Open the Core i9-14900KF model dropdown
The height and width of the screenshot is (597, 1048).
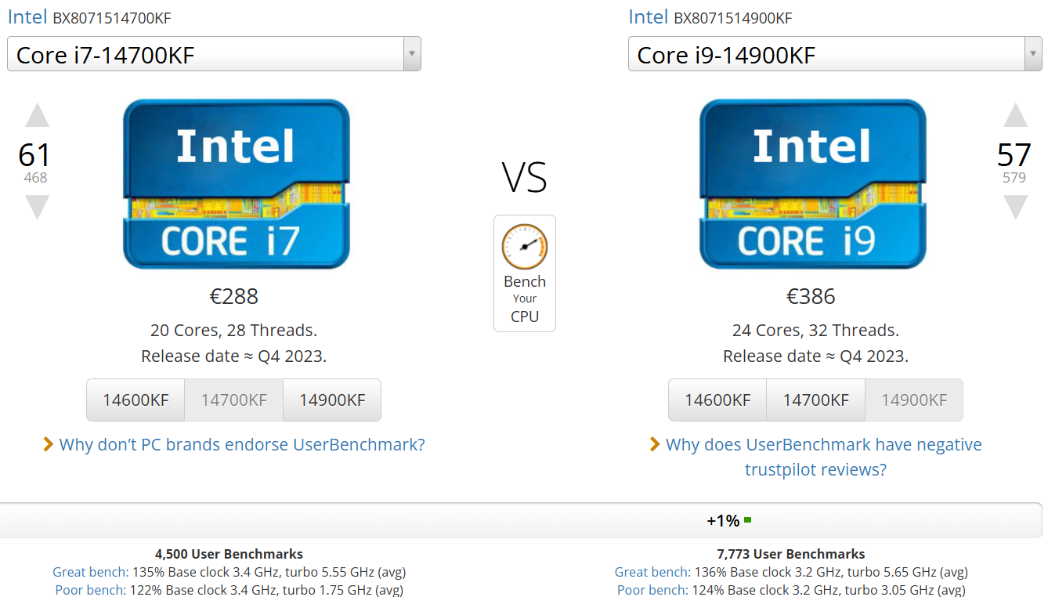pos(835,54)
